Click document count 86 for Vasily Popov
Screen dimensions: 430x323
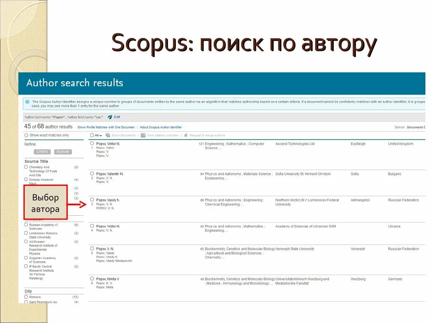(202, 200)
